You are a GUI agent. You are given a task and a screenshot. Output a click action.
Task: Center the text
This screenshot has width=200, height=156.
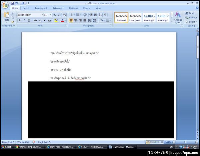point(76,20)
